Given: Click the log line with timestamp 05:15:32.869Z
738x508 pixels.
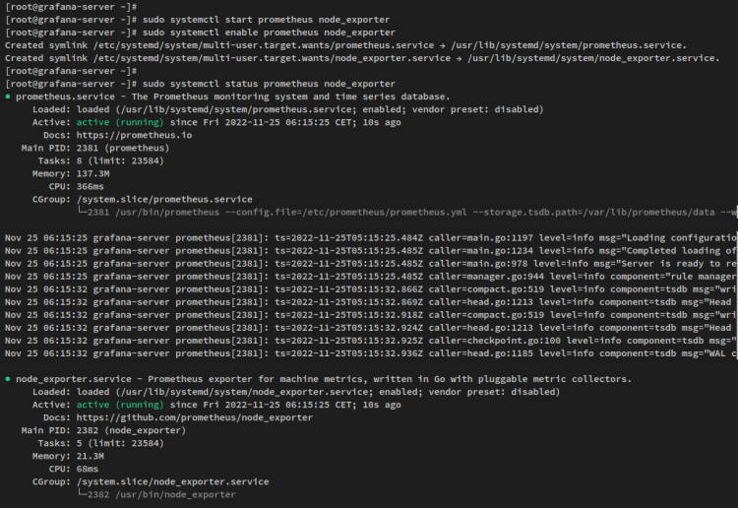Looking at the screenshot, I should tap(371, 302).
